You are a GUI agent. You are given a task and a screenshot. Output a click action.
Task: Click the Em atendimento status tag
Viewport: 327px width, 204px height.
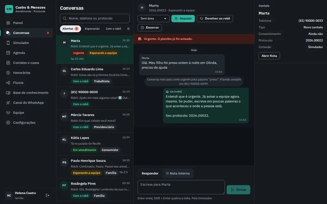coord(84,150)
